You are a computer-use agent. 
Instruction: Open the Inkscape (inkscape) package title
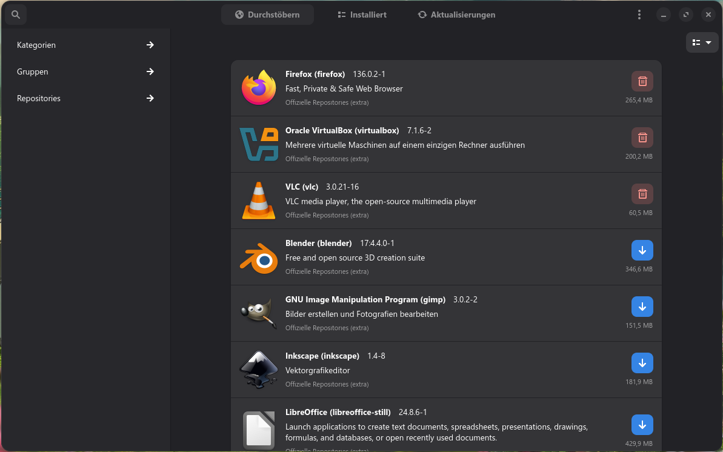322,356
